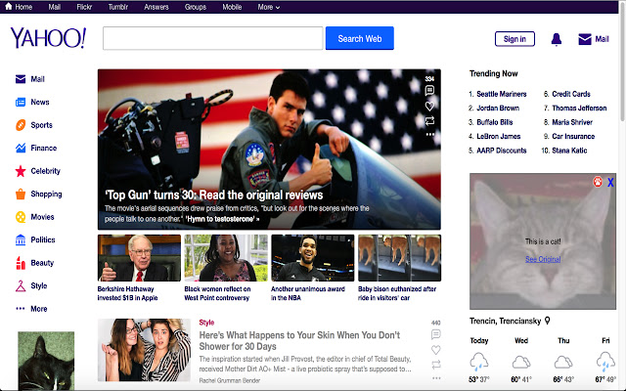Select the Celebrity star icon
The width and height of the screenshot is (626, 391).
pos(21,171)
